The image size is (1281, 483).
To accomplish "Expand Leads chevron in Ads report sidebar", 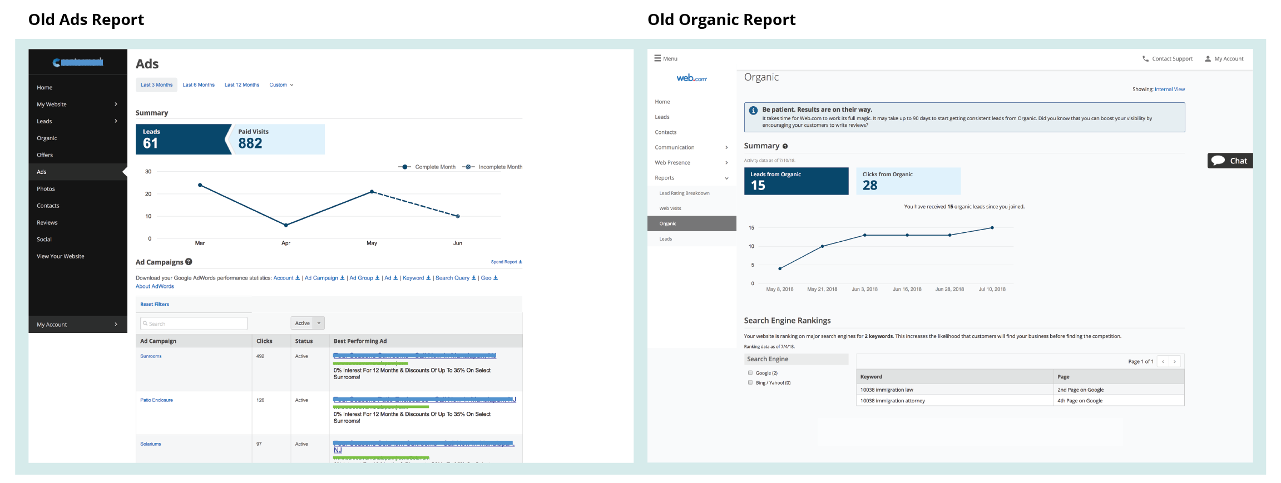I will [x=116, y=121].
